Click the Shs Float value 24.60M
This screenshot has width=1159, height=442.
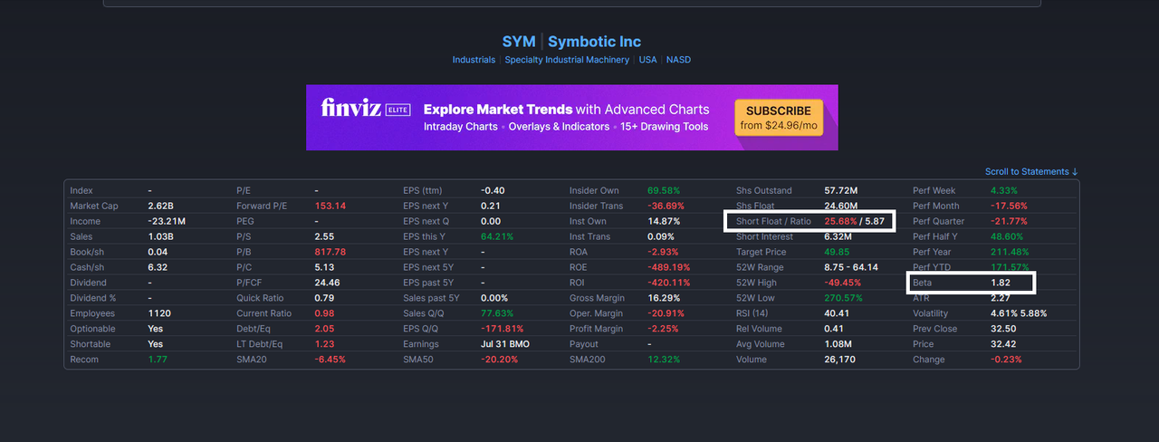point(840,206)
